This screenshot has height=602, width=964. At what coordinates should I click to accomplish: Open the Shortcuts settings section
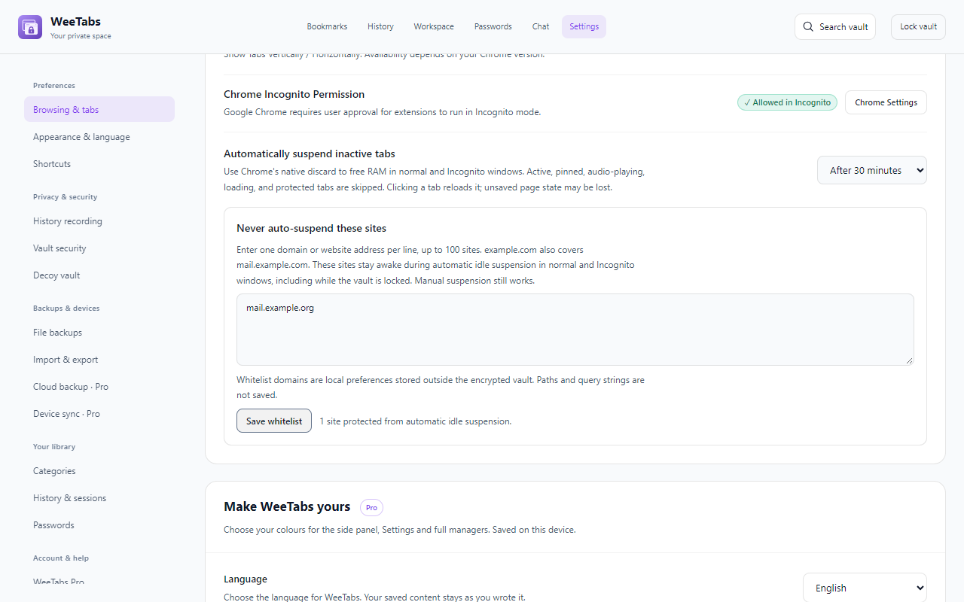(x=99, y=163)
